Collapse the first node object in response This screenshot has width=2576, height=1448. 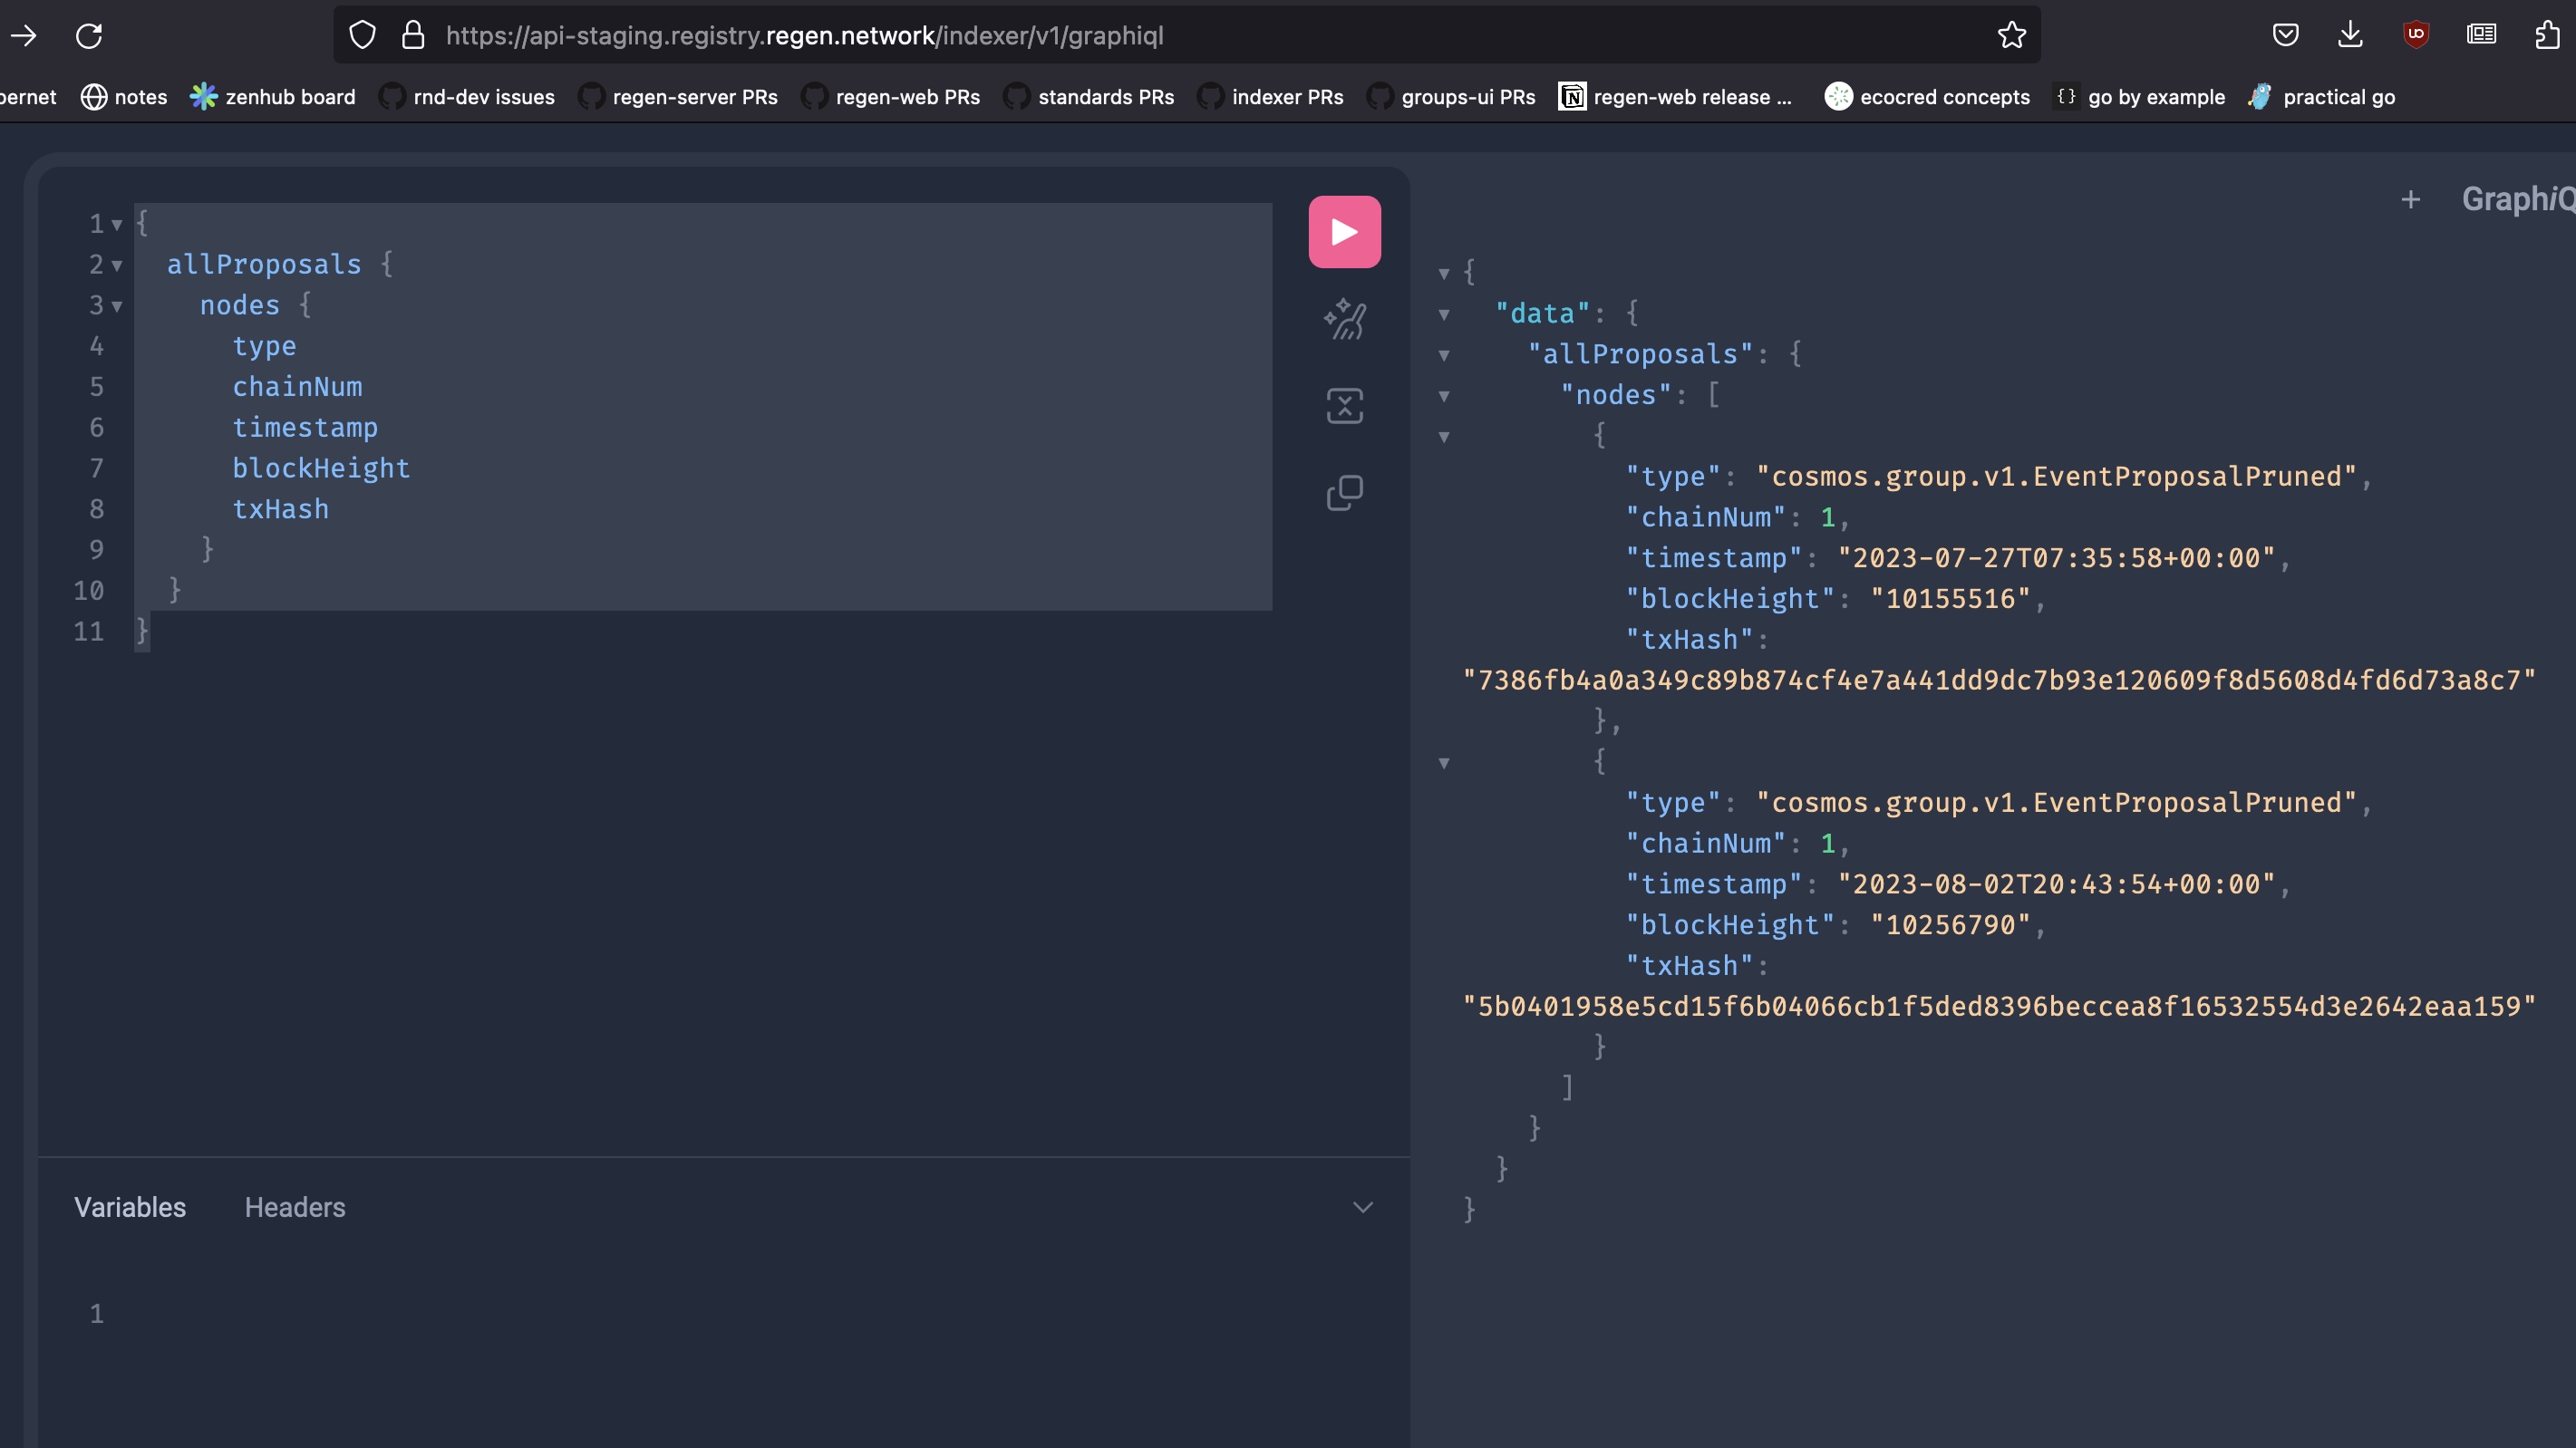click(1443, 436)
